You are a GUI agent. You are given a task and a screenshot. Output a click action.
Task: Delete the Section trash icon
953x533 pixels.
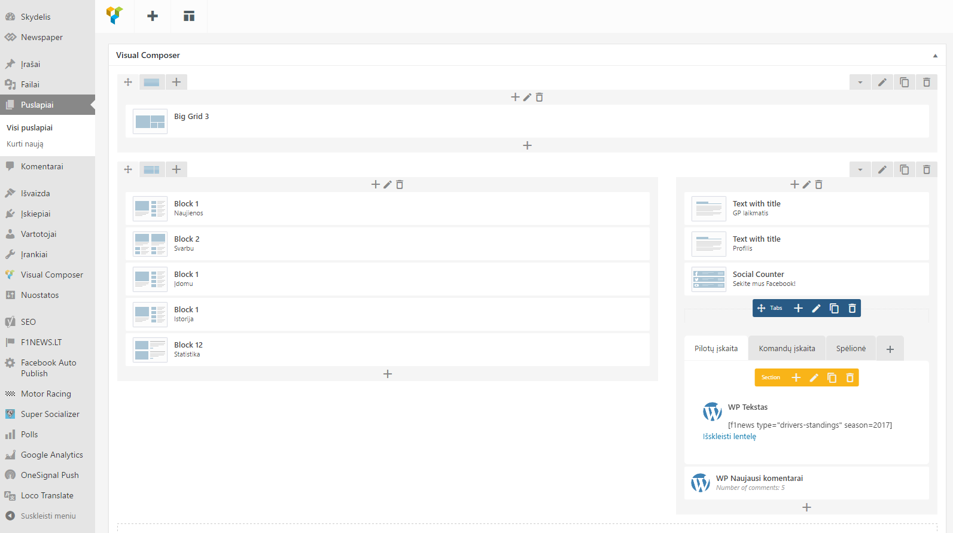click(x=850, y=377)
